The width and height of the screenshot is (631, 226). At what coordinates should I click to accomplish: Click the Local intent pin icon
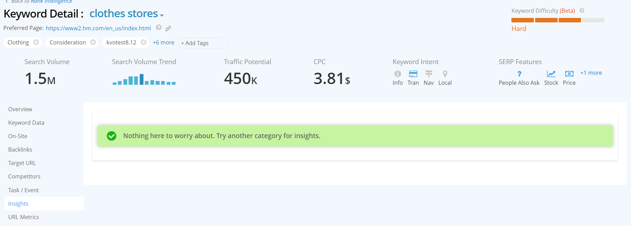[x=445, y=74]
